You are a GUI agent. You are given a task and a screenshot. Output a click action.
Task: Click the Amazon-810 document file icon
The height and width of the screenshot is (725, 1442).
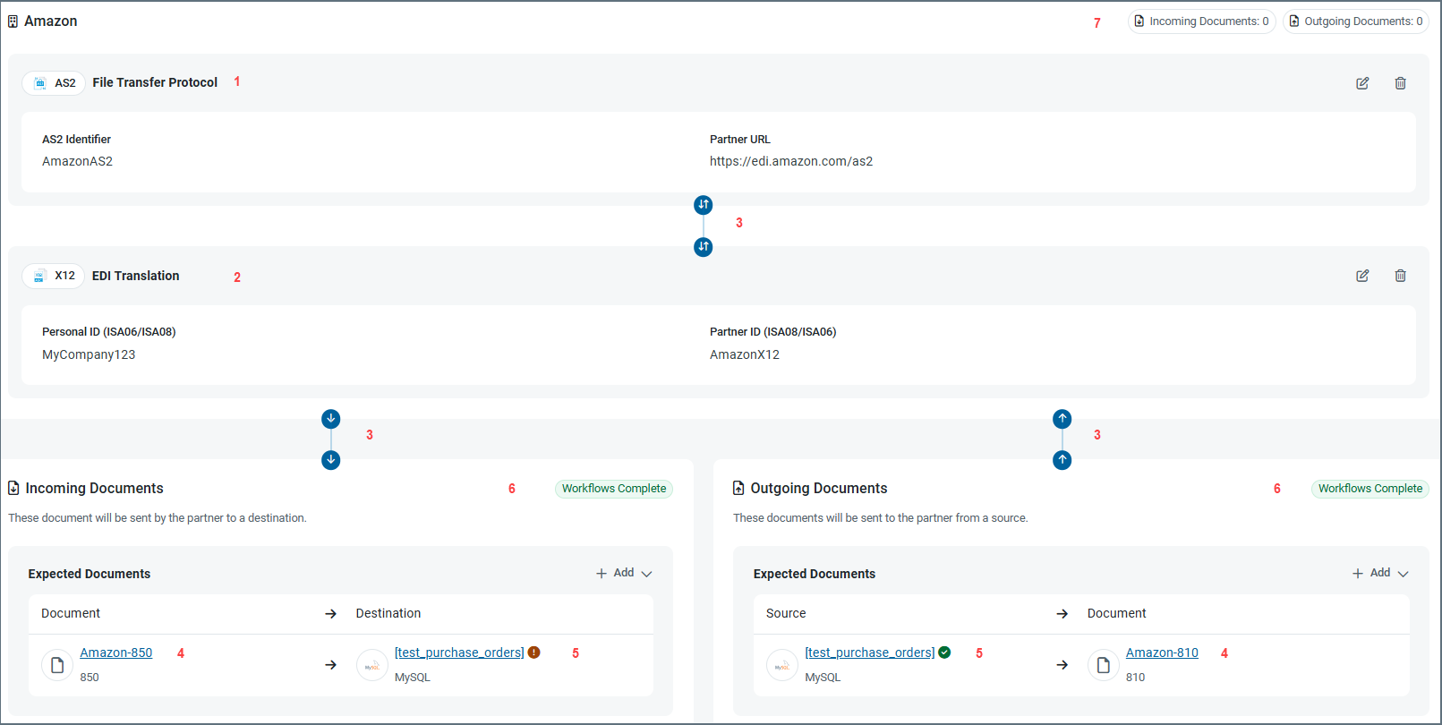[x=1103, y=665]
